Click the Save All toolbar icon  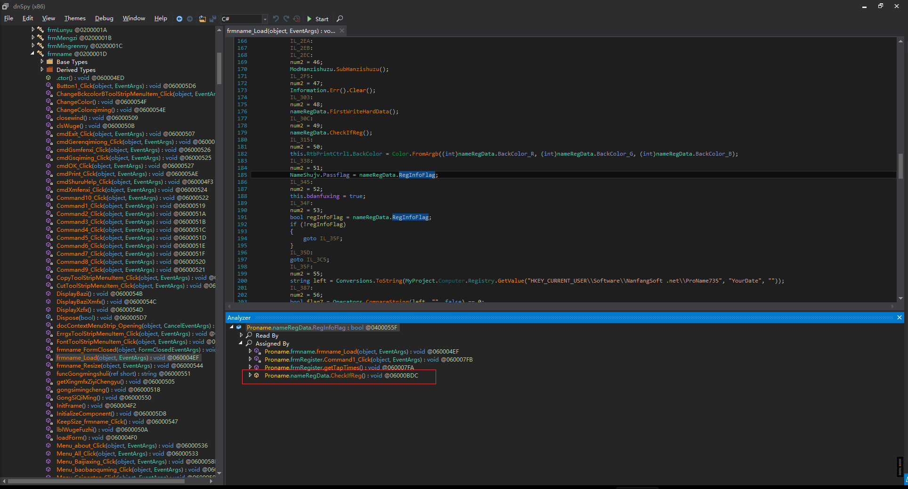click(212, 19)
